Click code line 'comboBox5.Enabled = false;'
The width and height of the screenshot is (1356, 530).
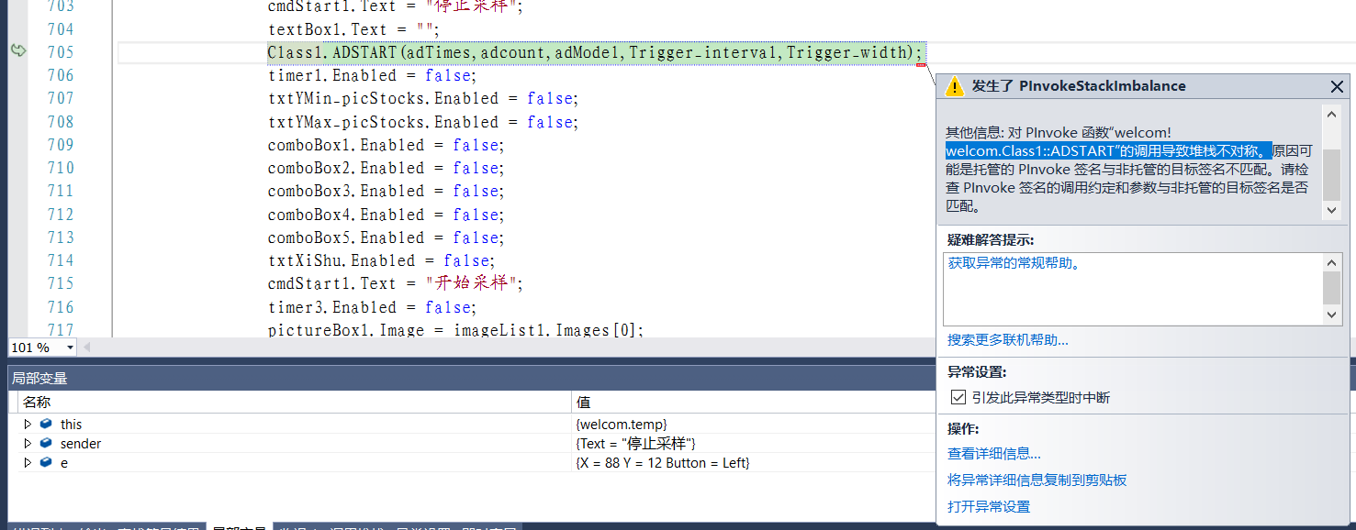386,237
